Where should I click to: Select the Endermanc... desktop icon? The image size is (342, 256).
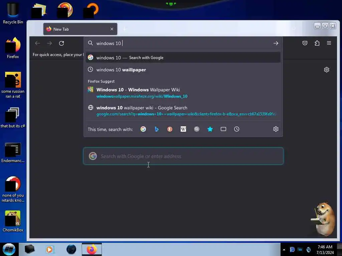13,152
